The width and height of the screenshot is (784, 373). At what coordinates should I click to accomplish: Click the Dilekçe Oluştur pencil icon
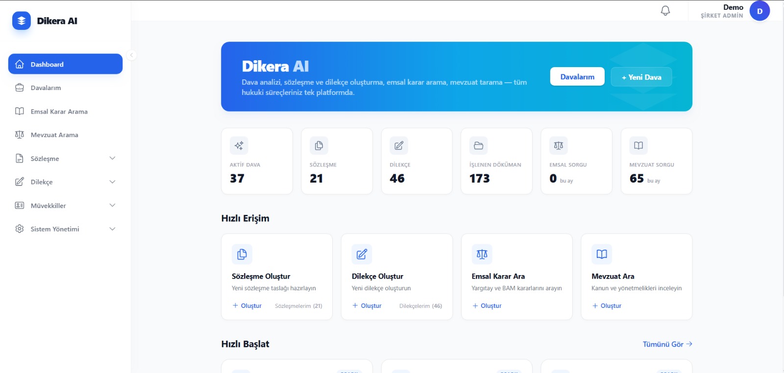click(x=362, y=254)
